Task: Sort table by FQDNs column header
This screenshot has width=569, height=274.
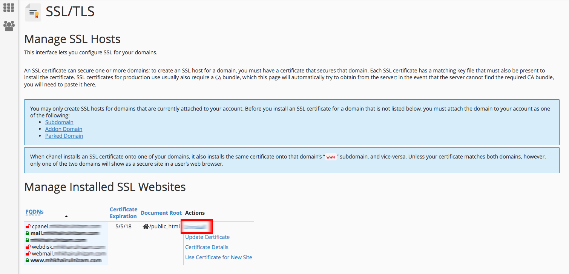Action: point(34,212)
